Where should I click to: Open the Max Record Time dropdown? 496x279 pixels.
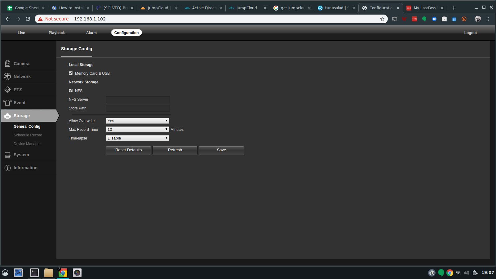coord(137,130)
